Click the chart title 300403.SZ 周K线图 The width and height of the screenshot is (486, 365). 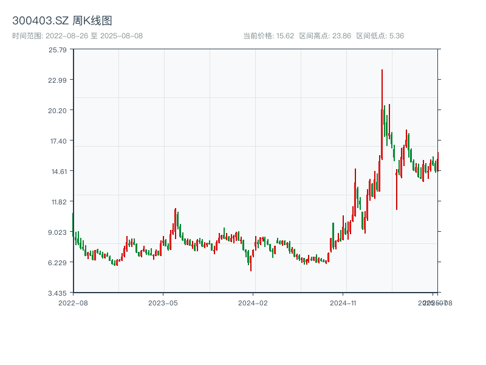pos(62,21)
